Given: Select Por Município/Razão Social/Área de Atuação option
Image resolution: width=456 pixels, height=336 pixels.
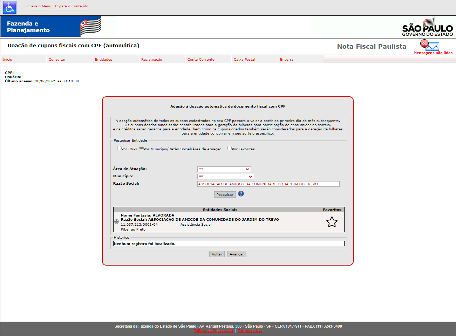Looking at the screenshot, I should point(142,148).
